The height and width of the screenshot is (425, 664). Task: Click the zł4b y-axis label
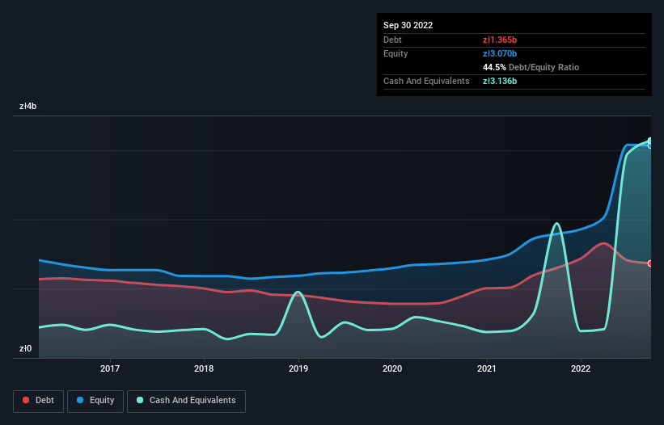(x=28, y=106)
